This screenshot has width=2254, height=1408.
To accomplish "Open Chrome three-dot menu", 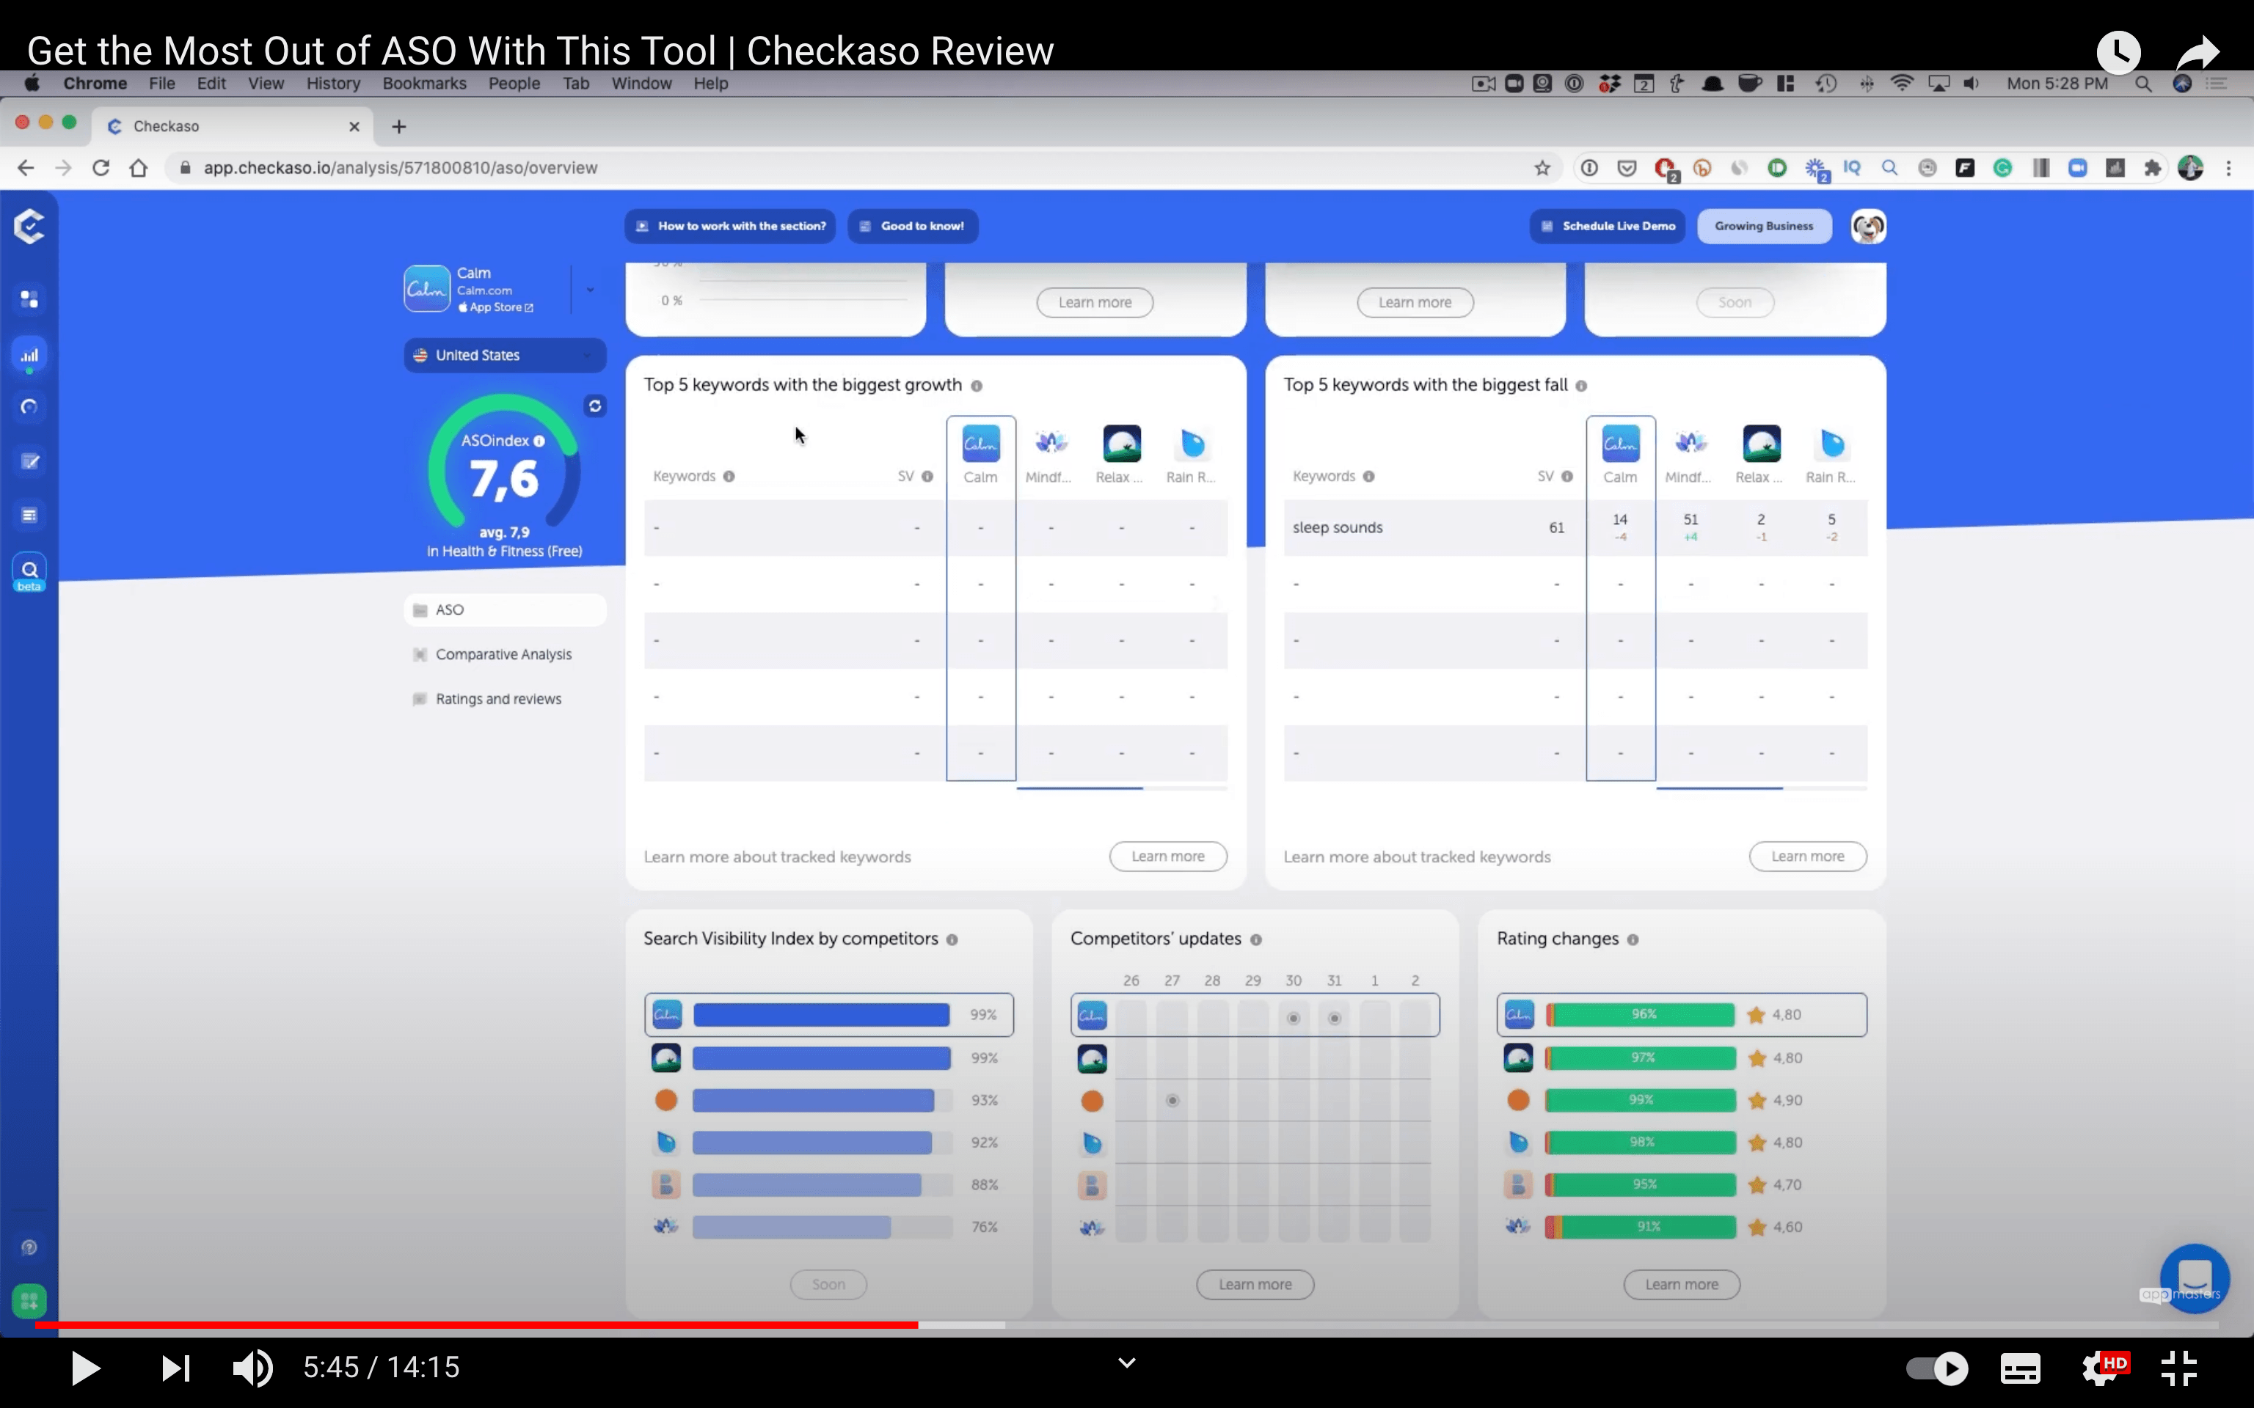I will point(2228,168).
